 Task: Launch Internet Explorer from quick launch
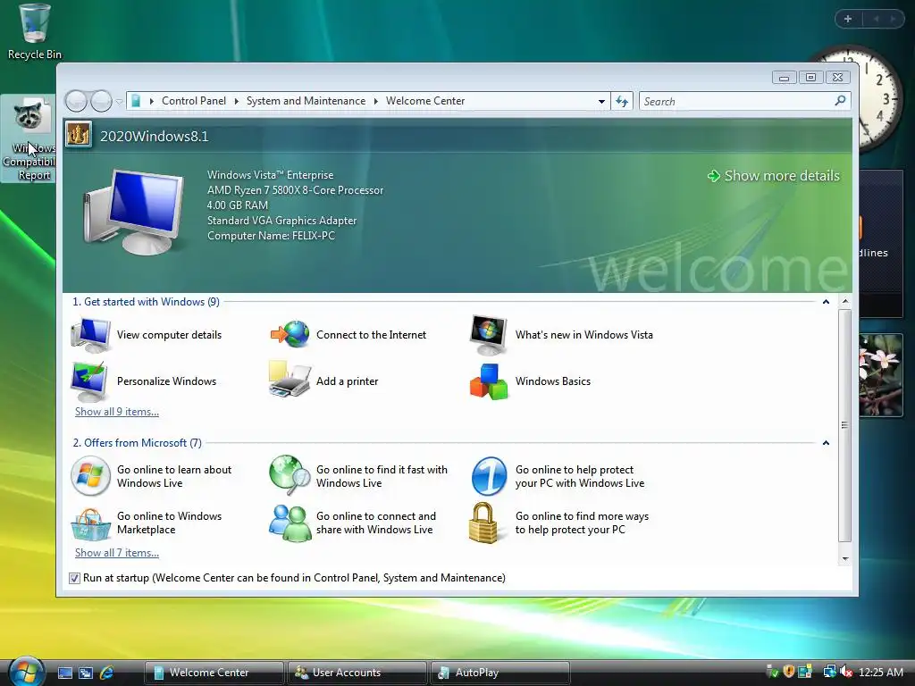[107, 673]
